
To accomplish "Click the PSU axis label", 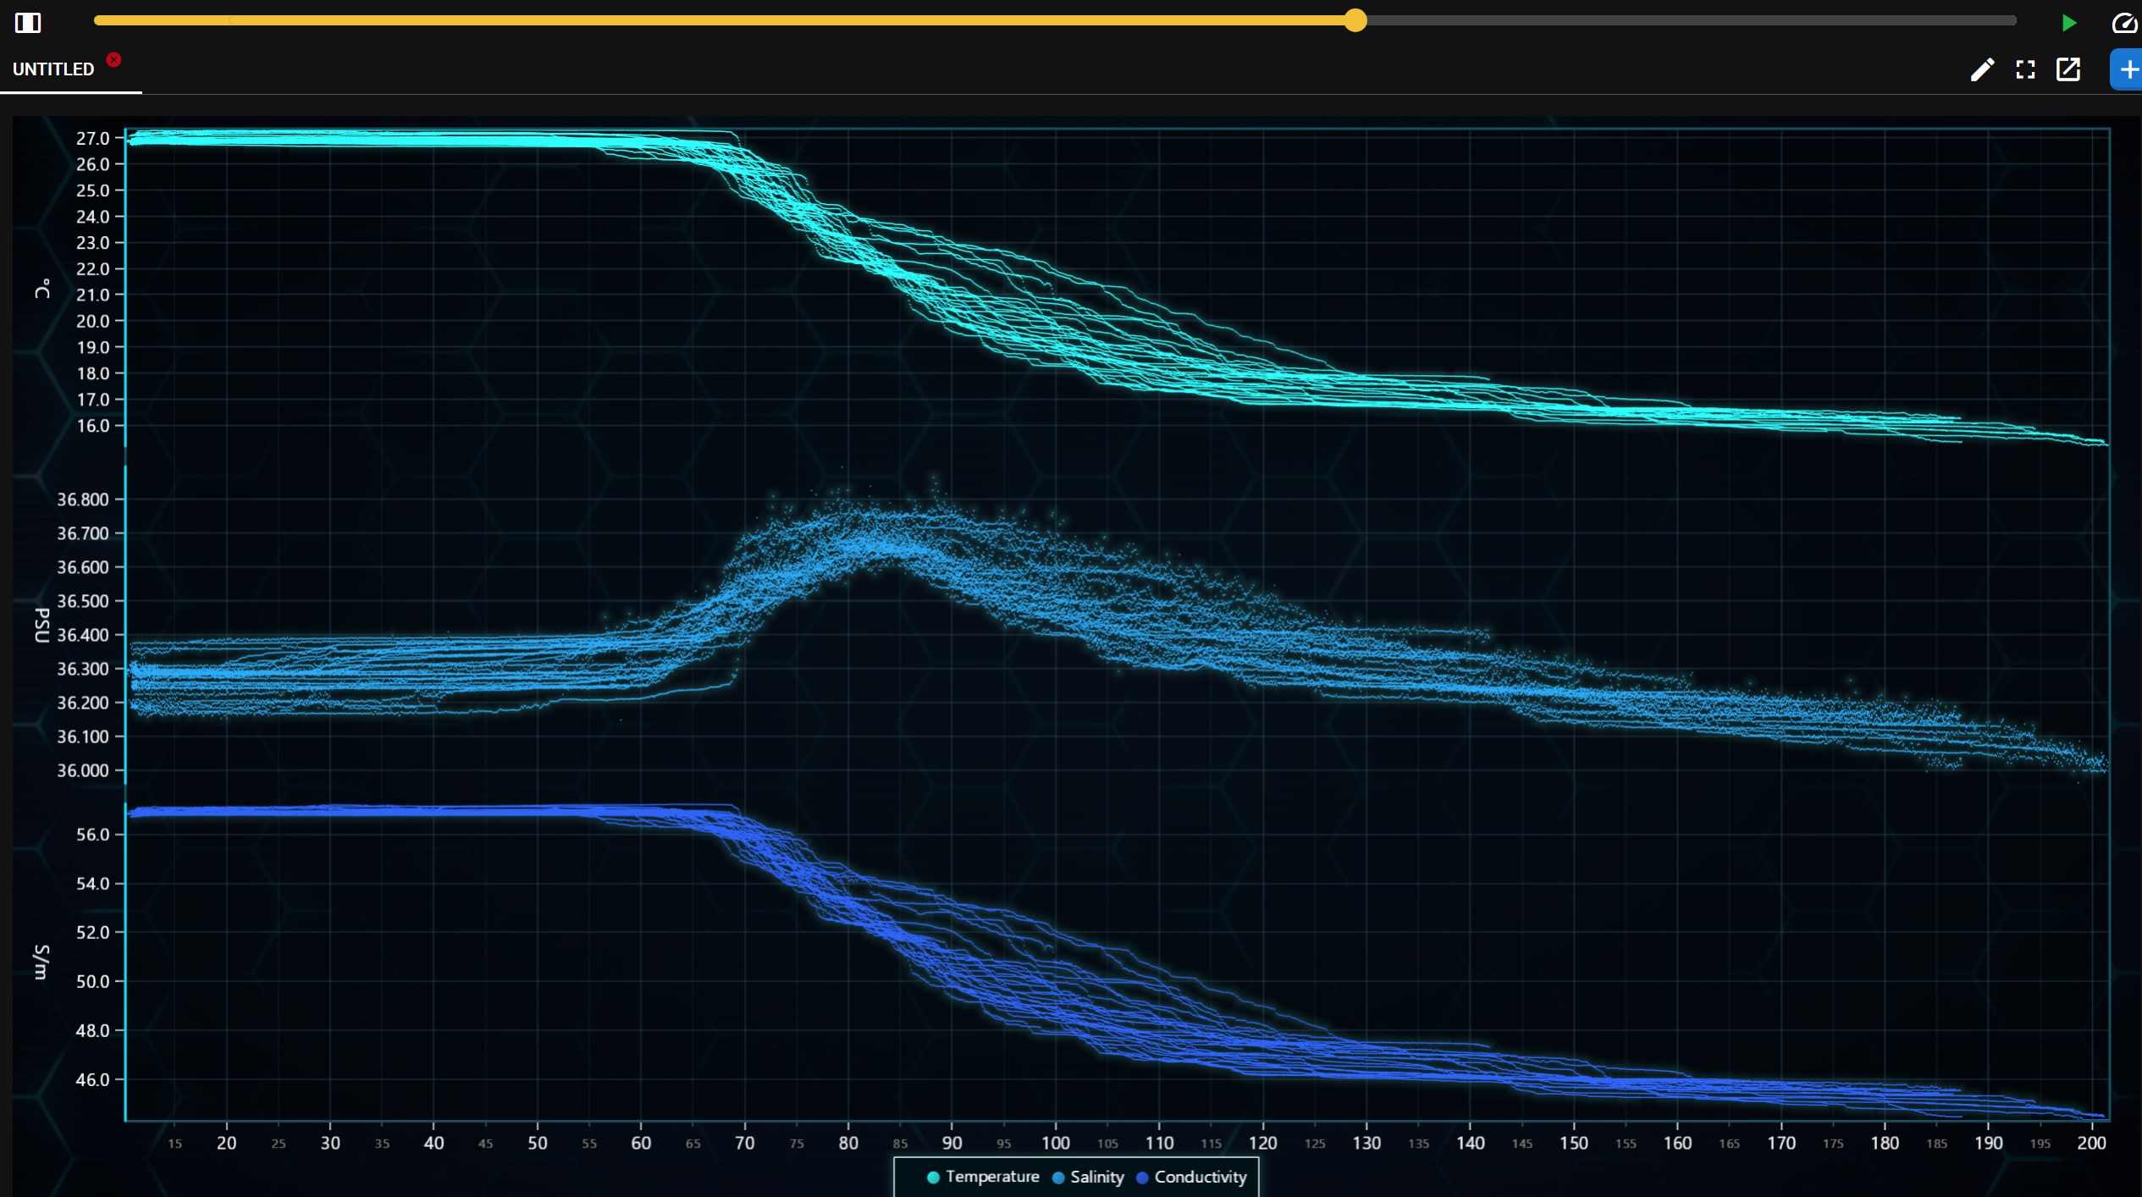I will [x=42, y=625].
